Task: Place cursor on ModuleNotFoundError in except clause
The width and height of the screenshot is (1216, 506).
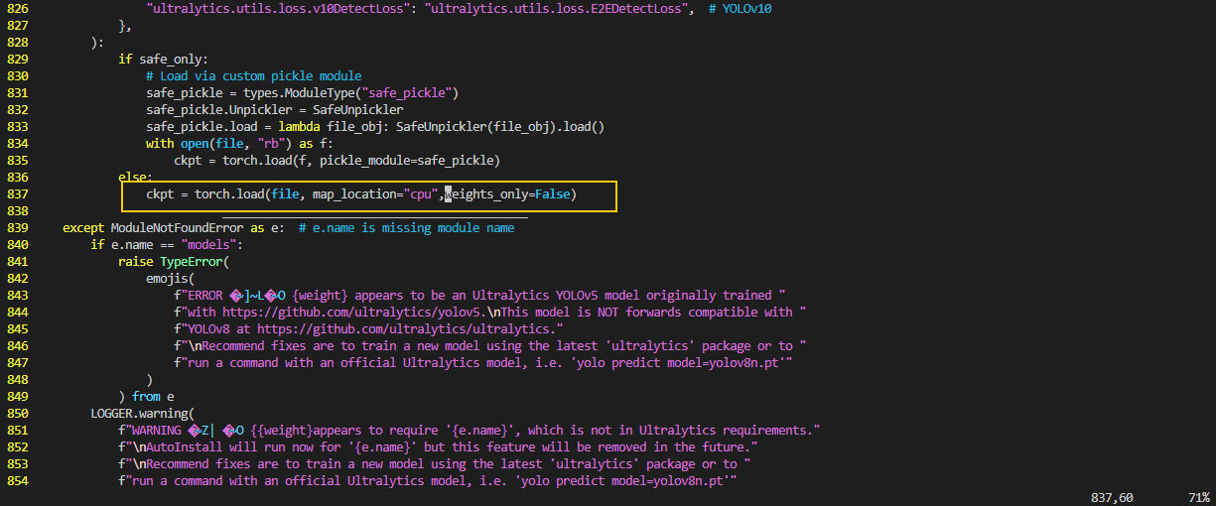Action: tap(173, 227)
